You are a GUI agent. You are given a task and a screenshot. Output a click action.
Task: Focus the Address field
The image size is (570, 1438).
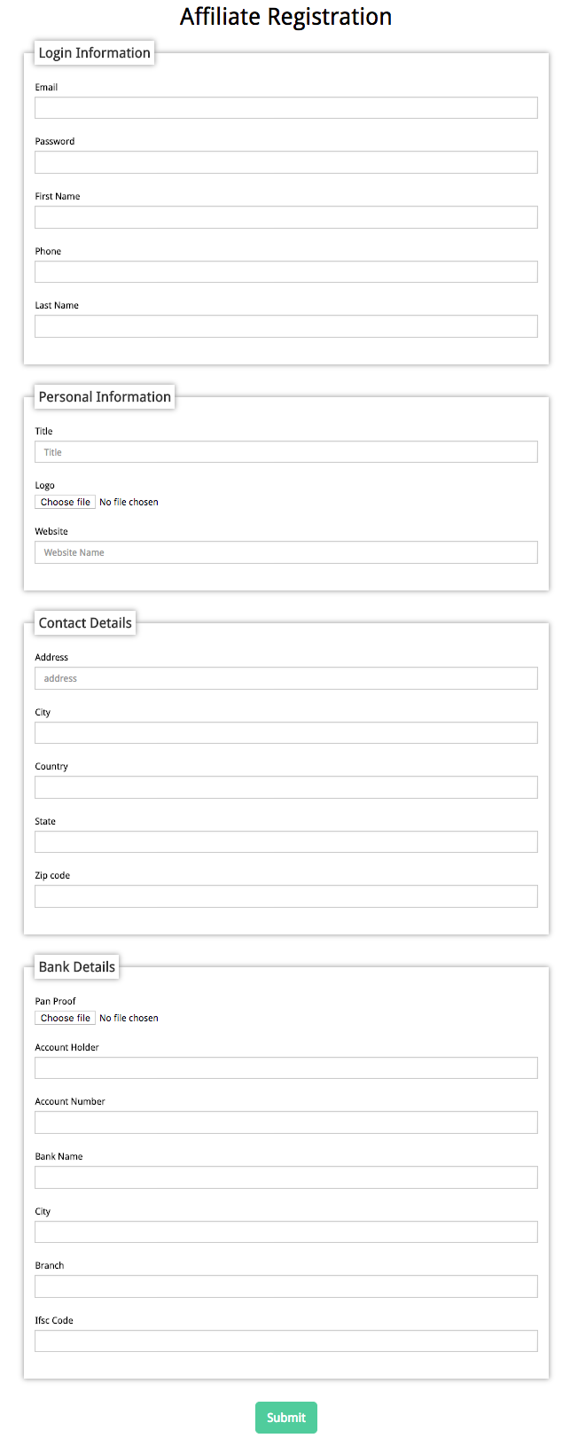(285, 678)
